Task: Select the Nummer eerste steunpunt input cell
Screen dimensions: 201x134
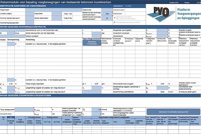Action: (29, 18)
